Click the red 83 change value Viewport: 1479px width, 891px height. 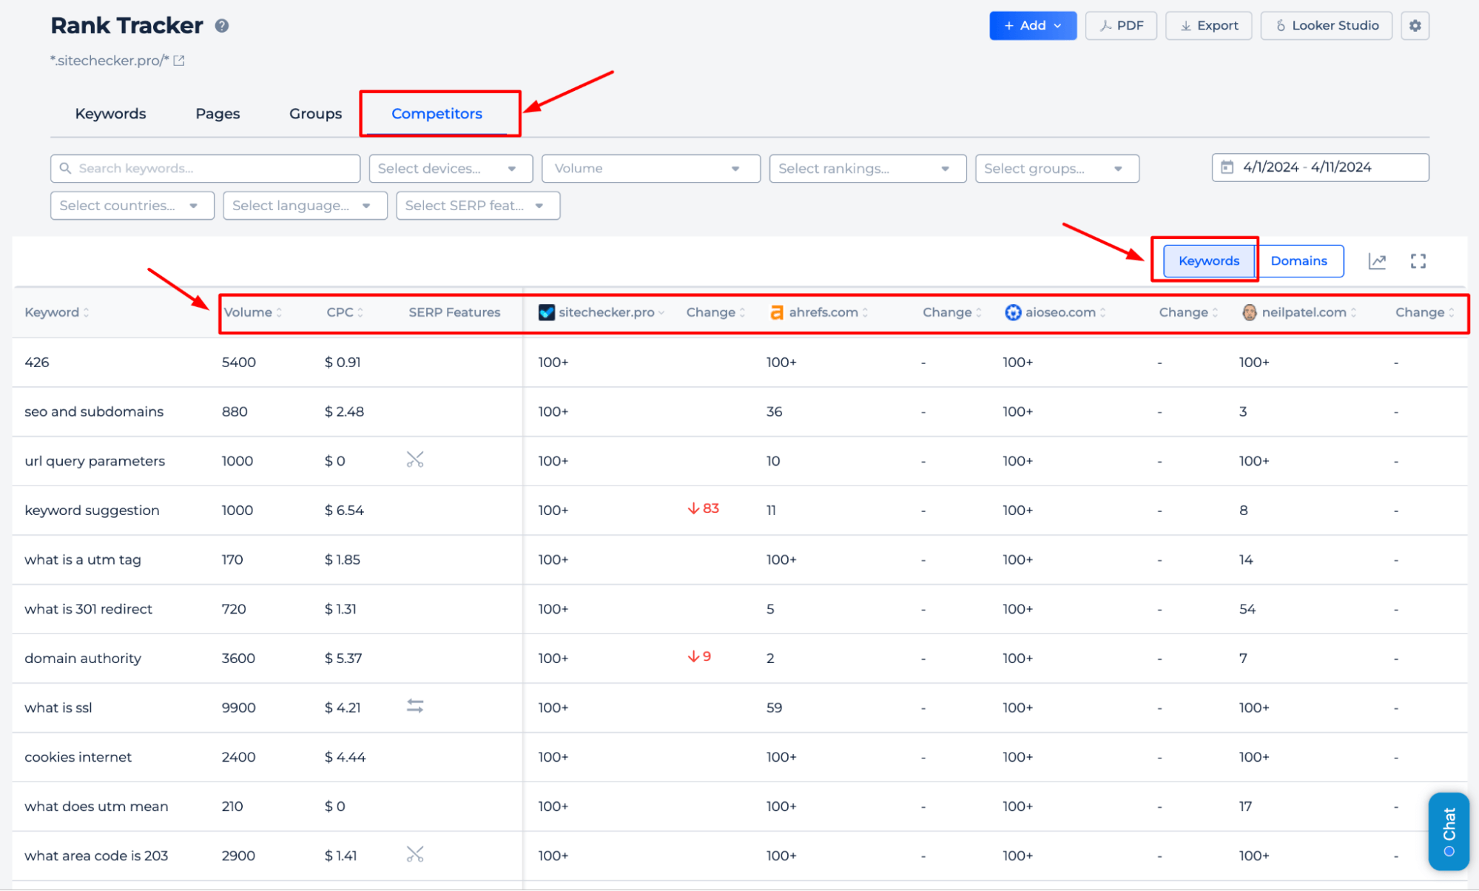click(x=703, y=508)
